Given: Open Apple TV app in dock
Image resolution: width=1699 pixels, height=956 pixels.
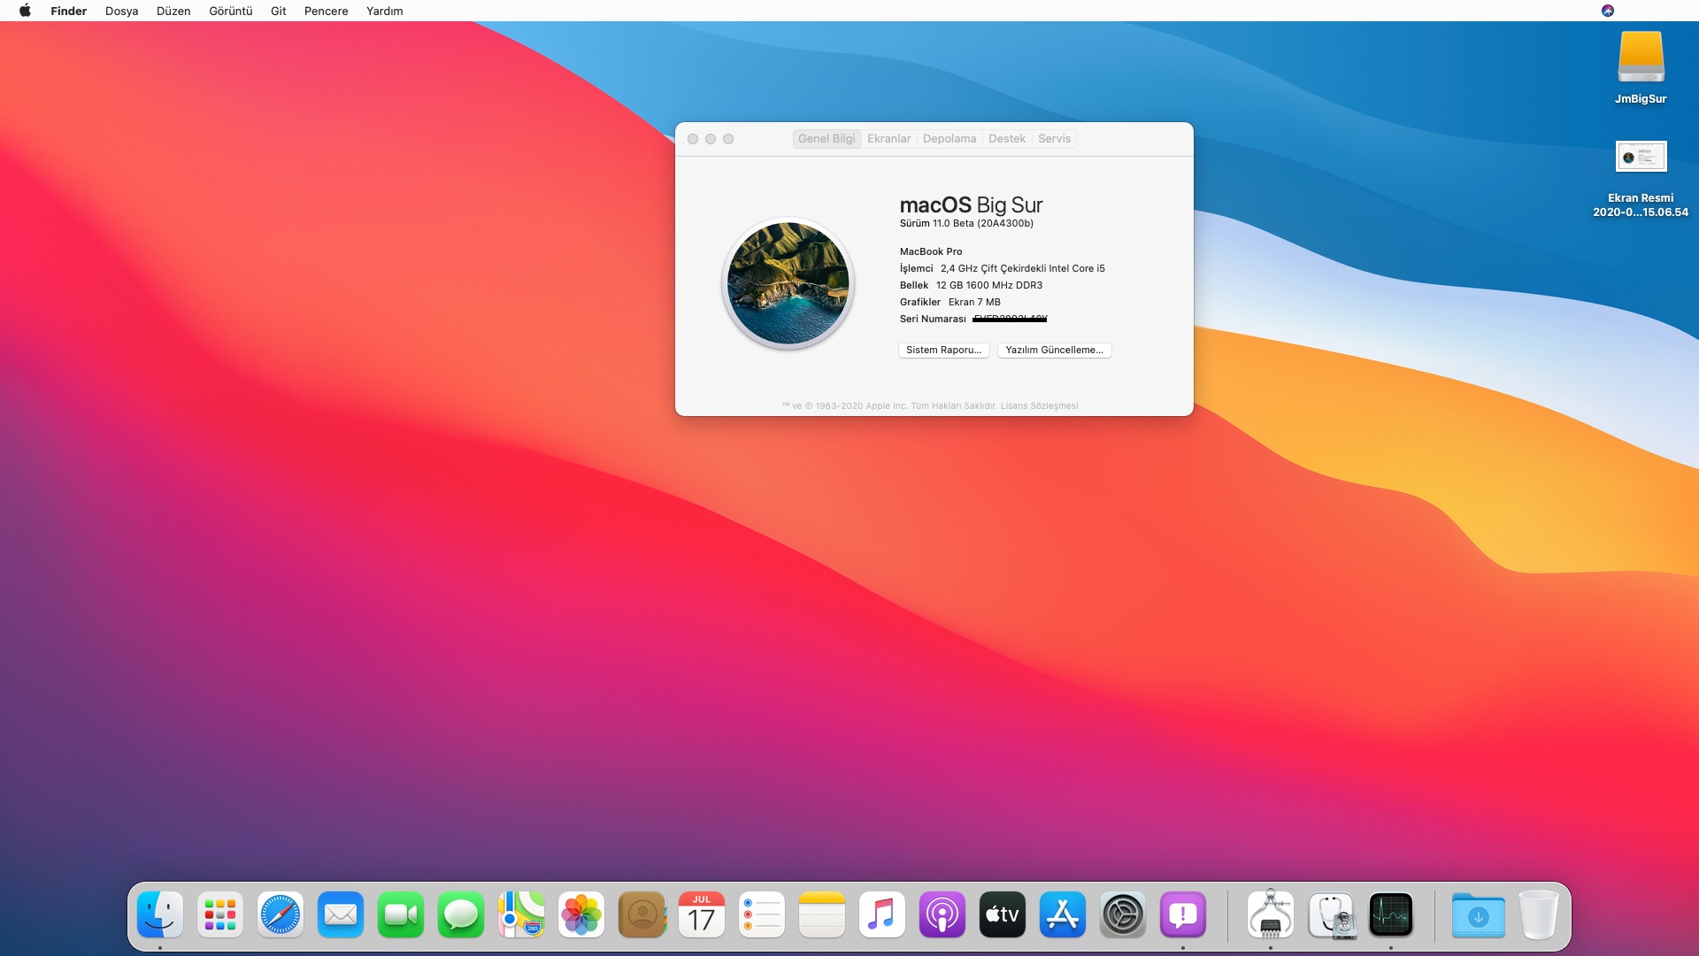Looking at the screenshot, I should (1002, 915).
